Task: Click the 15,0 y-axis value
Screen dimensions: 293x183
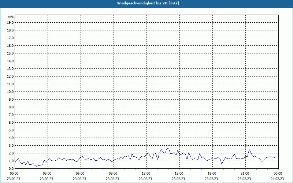Action: pos(11,53)
